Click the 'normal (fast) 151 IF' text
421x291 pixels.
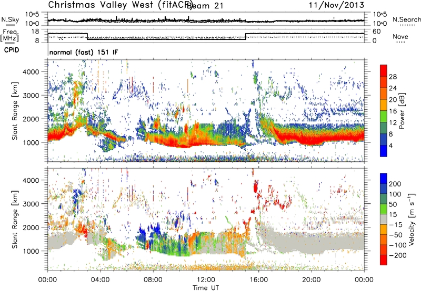[84, 52]
